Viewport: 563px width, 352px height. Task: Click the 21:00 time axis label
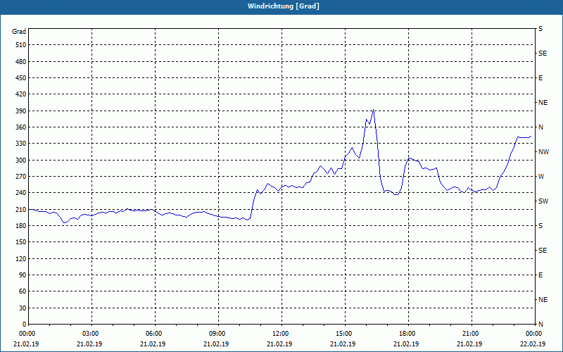tap(470, 334)
